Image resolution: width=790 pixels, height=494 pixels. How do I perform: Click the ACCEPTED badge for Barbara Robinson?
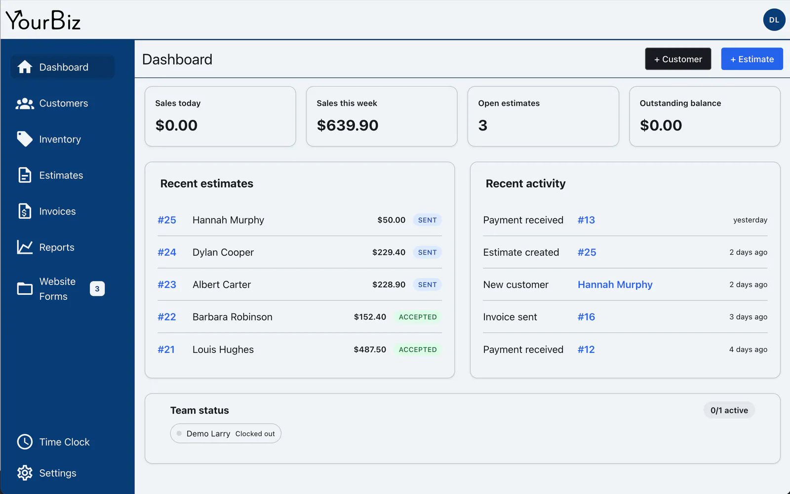pos(418,317)
